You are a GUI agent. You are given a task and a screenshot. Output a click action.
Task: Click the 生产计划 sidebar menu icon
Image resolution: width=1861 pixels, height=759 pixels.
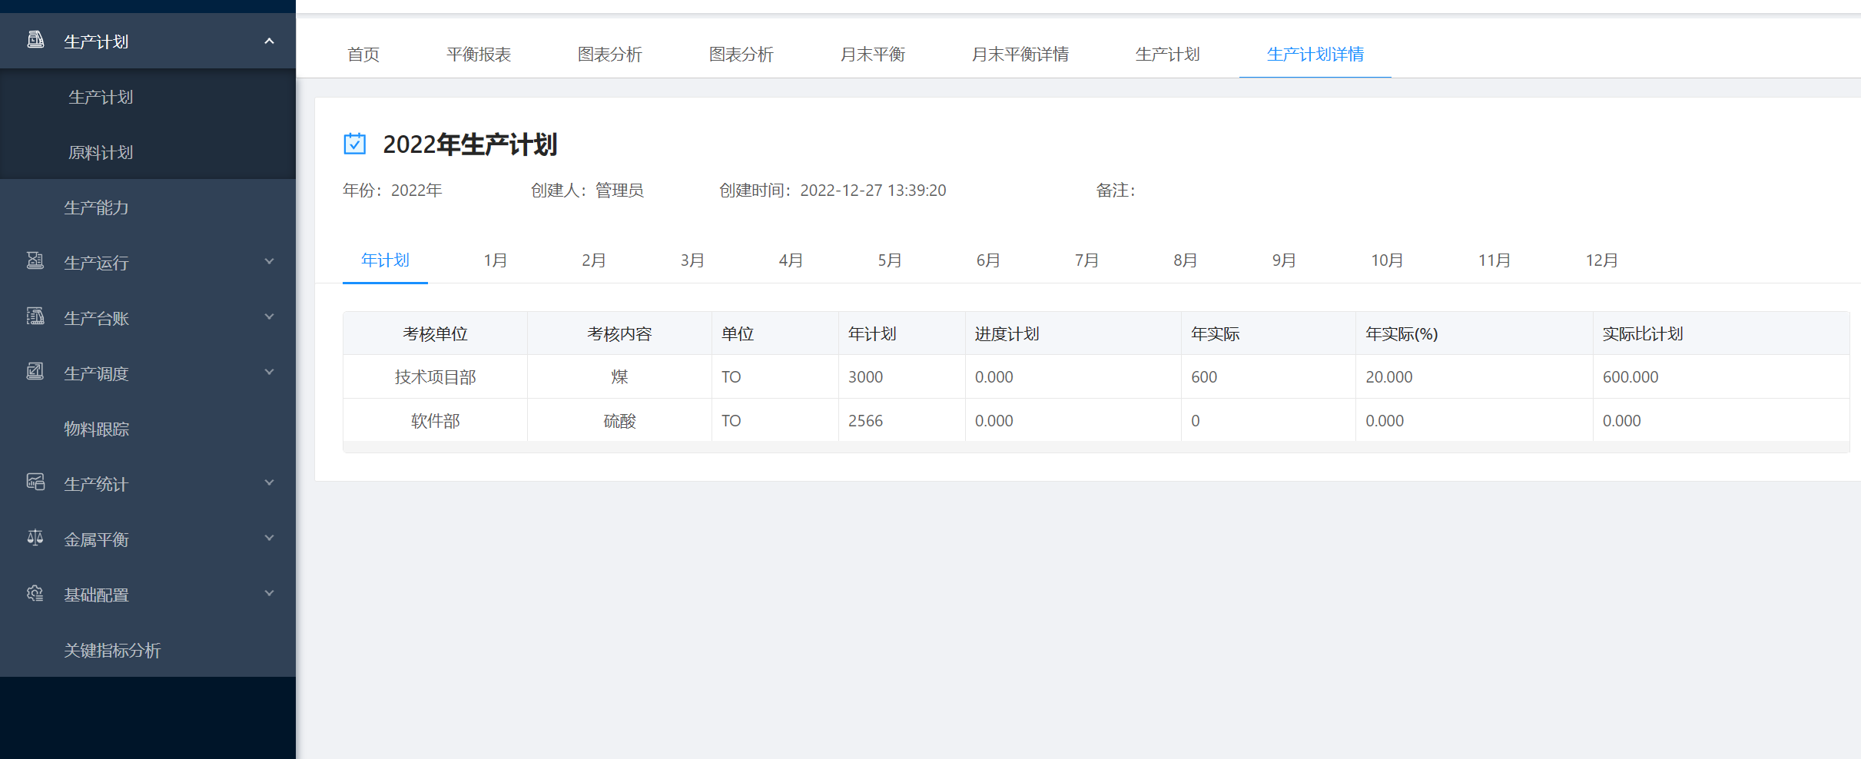(x=35, y=40)
